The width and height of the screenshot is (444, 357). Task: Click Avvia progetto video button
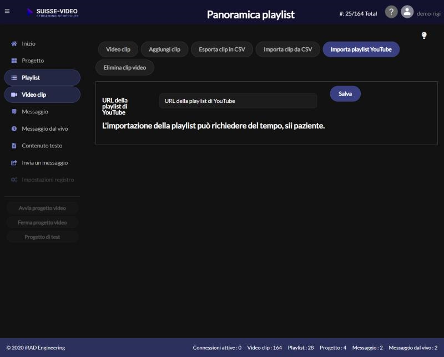pyautogui.click(x=42, y=208)
